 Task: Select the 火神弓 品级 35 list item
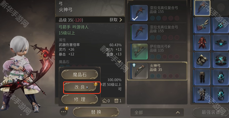[x=157, y=71]
